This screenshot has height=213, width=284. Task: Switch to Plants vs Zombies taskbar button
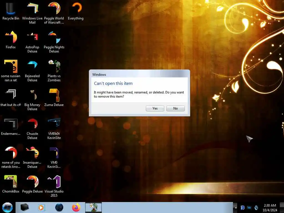tap(93, 207)
